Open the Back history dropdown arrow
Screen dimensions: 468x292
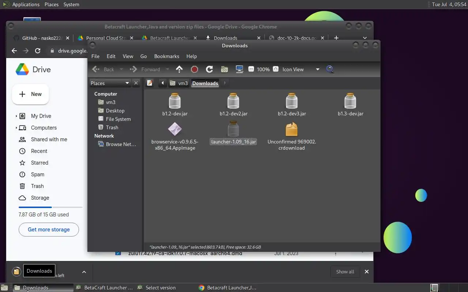tap(121, 69)
